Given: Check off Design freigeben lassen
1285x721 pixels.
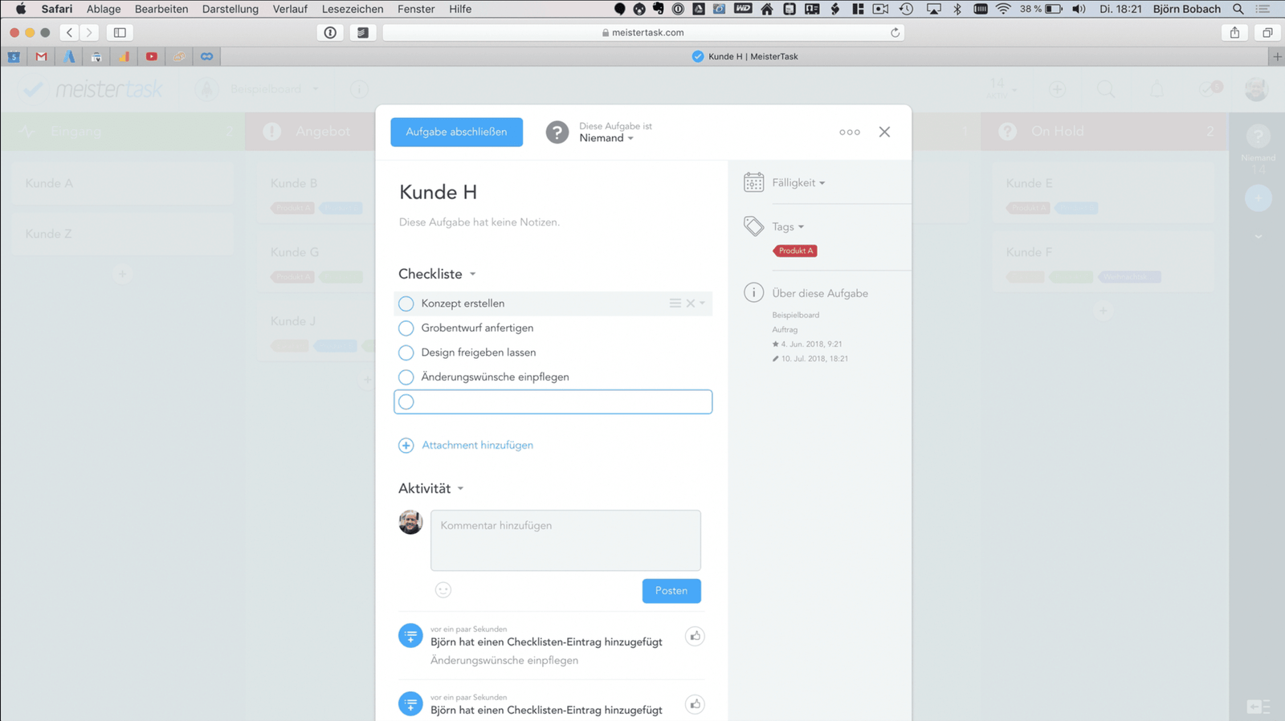Looking at the screenshot, I should tap(406, 352).
